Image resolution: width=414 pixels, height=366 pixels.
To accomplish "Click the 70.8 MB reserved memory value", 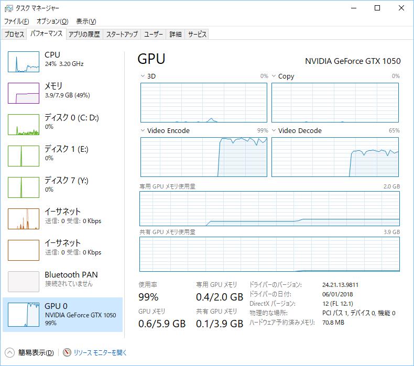I will (x=333, y=323).
